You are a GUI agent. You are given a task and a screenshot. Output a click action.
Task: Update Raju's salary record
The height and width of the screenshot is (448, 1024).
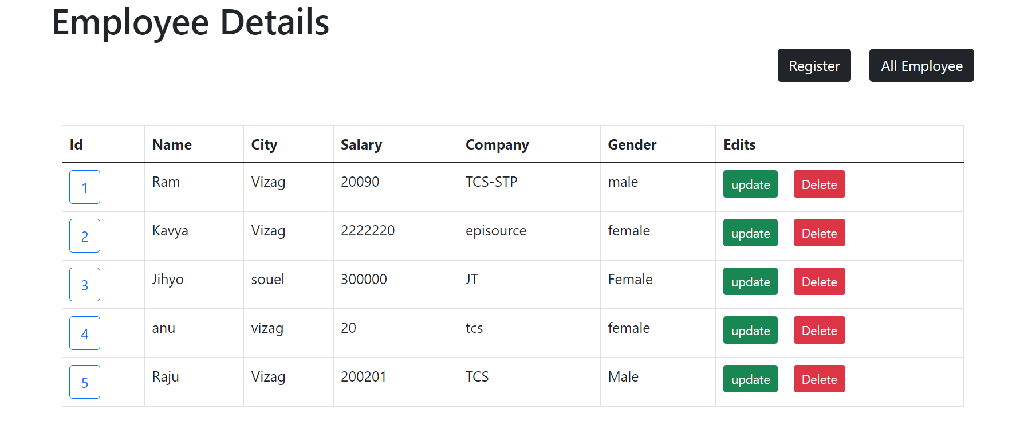coord(750,379)
